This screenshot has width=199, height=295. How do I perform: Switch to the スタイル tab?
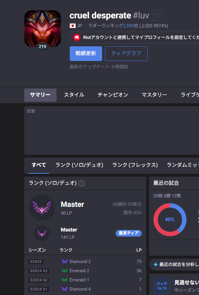(74, 95)
